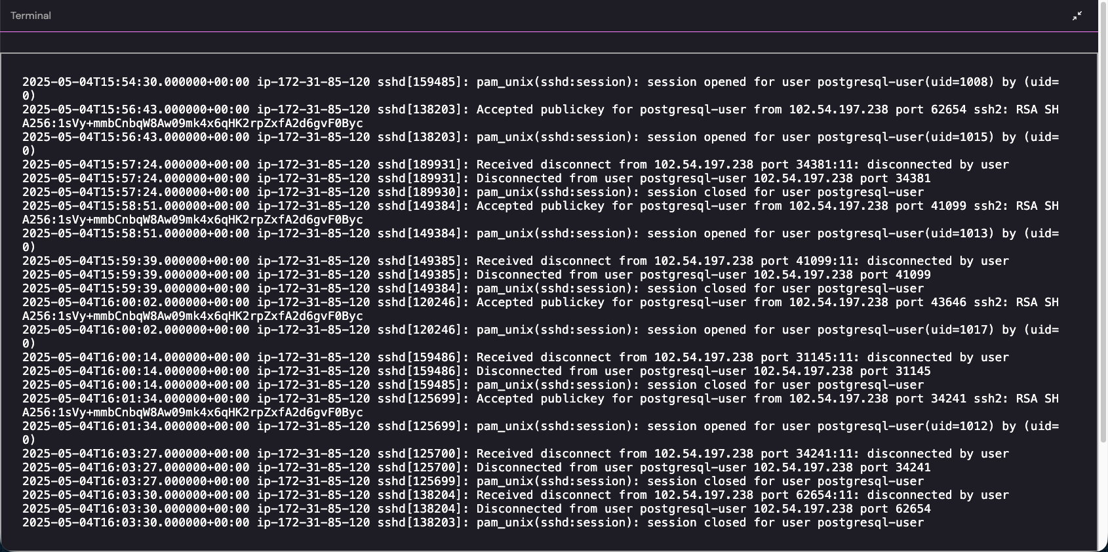Viewport: 1108px width, 552px height.
Task: Select Received disconnect entry for port 31145:11
Action: pyautogui.click(x=515, y=358)
